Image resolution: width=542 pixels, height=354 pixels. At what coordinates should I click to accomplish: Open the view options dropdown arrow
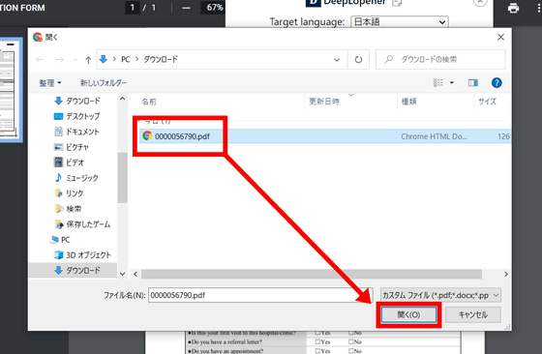tap(451, 82)
